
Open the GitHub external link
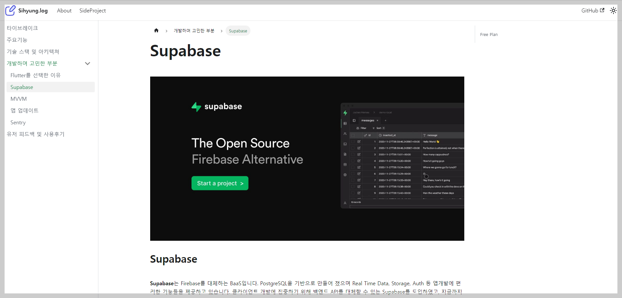[x=593, y=10]
